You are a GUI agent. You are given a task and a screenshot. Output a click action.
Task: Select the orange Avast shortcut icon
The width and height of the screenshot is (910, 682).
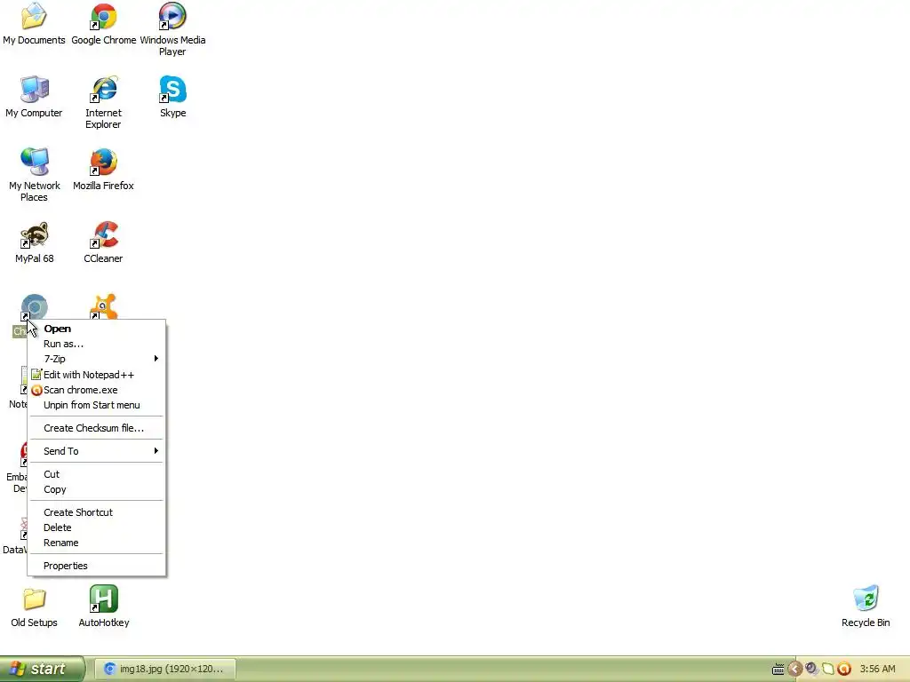tap(103, 306)
